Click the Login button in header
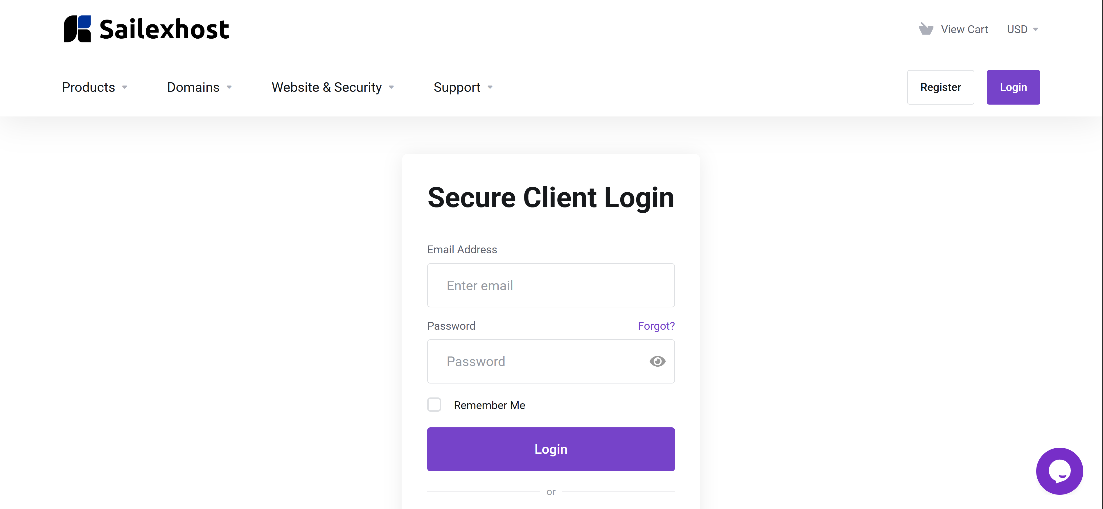The image size is (1103, 509). pos(1013,87)
